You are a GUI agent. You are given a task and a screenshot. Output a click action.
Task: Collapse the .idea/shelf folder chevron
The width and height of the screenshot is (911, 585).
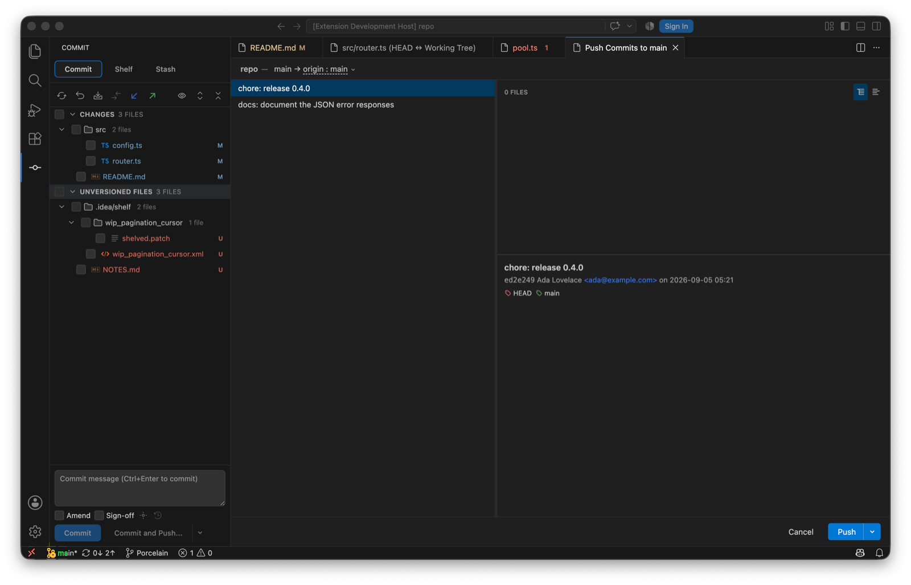(x=62, y=207)
